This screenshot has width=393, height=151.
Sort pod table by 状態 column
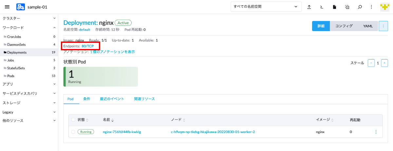coord(83,120)
